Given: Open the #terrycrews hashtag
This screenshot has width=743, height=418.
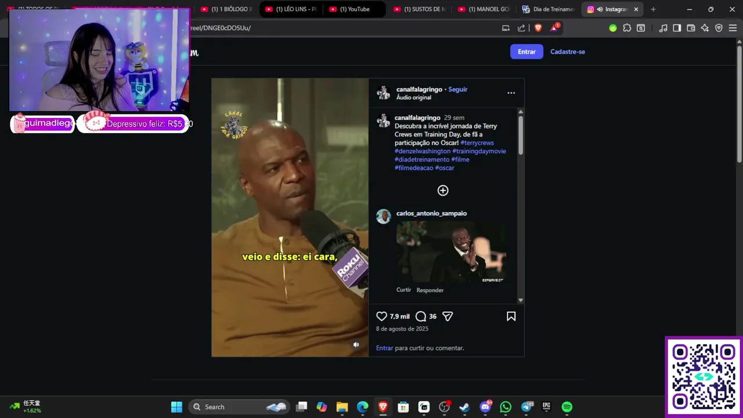Looking at the screenshot, I should point(477,143).
